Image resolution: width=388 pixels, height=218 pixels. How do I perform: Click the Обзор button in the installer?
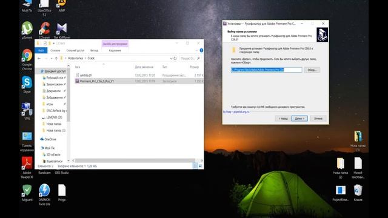[x=312, y=70]
